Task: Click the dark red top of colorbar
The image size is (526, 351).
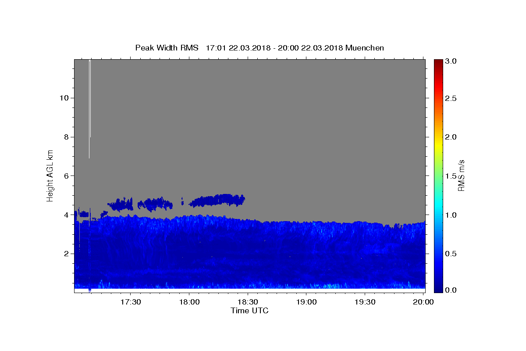Action: tap(439, 62)
